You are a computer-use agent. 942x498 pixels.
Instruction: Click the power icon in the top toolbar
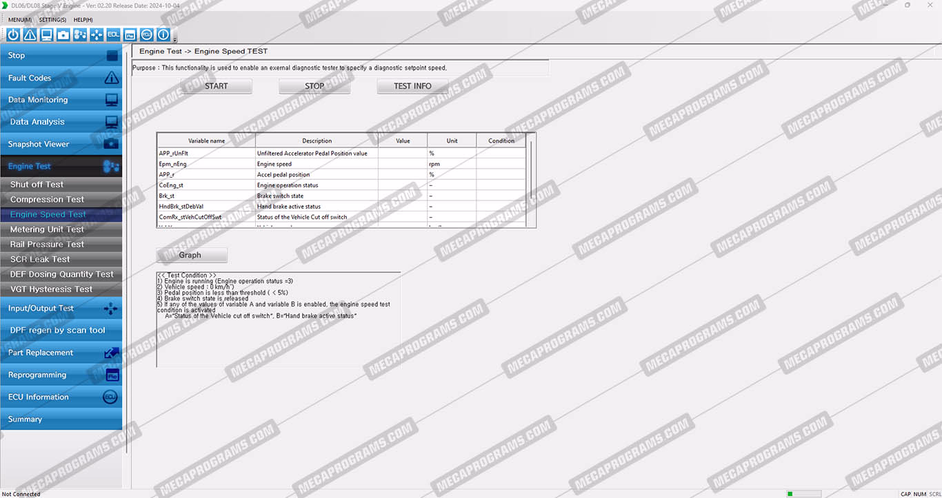(x=13, y=34)
